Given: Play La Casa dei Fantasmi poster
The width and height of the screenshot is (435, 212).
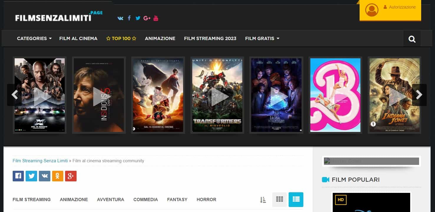Looking at the screenshot, I should pos(276,95).
